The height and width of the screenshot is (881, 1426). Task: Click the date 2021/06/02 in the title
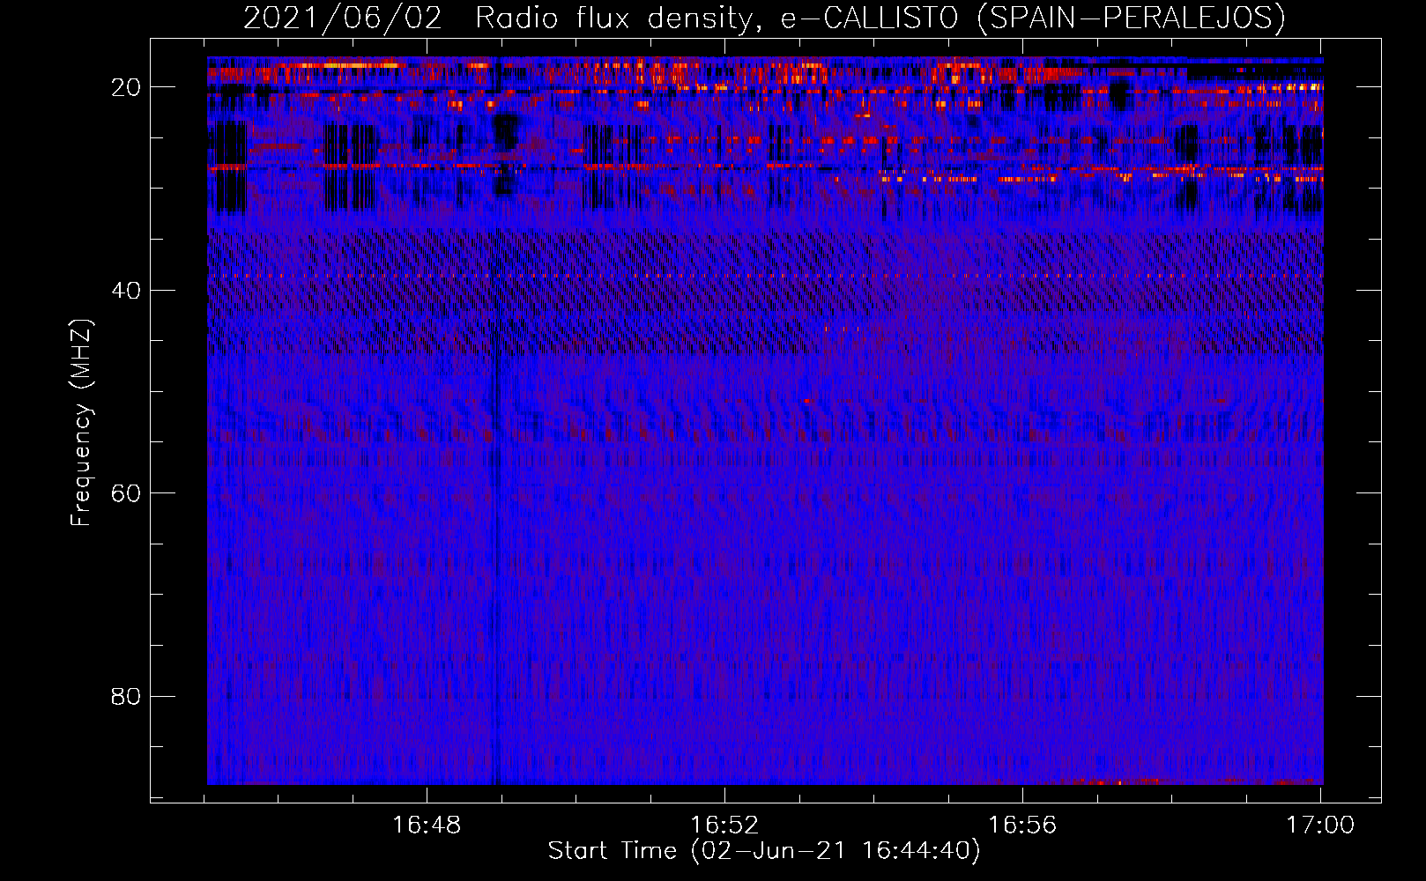coord(342,18)
